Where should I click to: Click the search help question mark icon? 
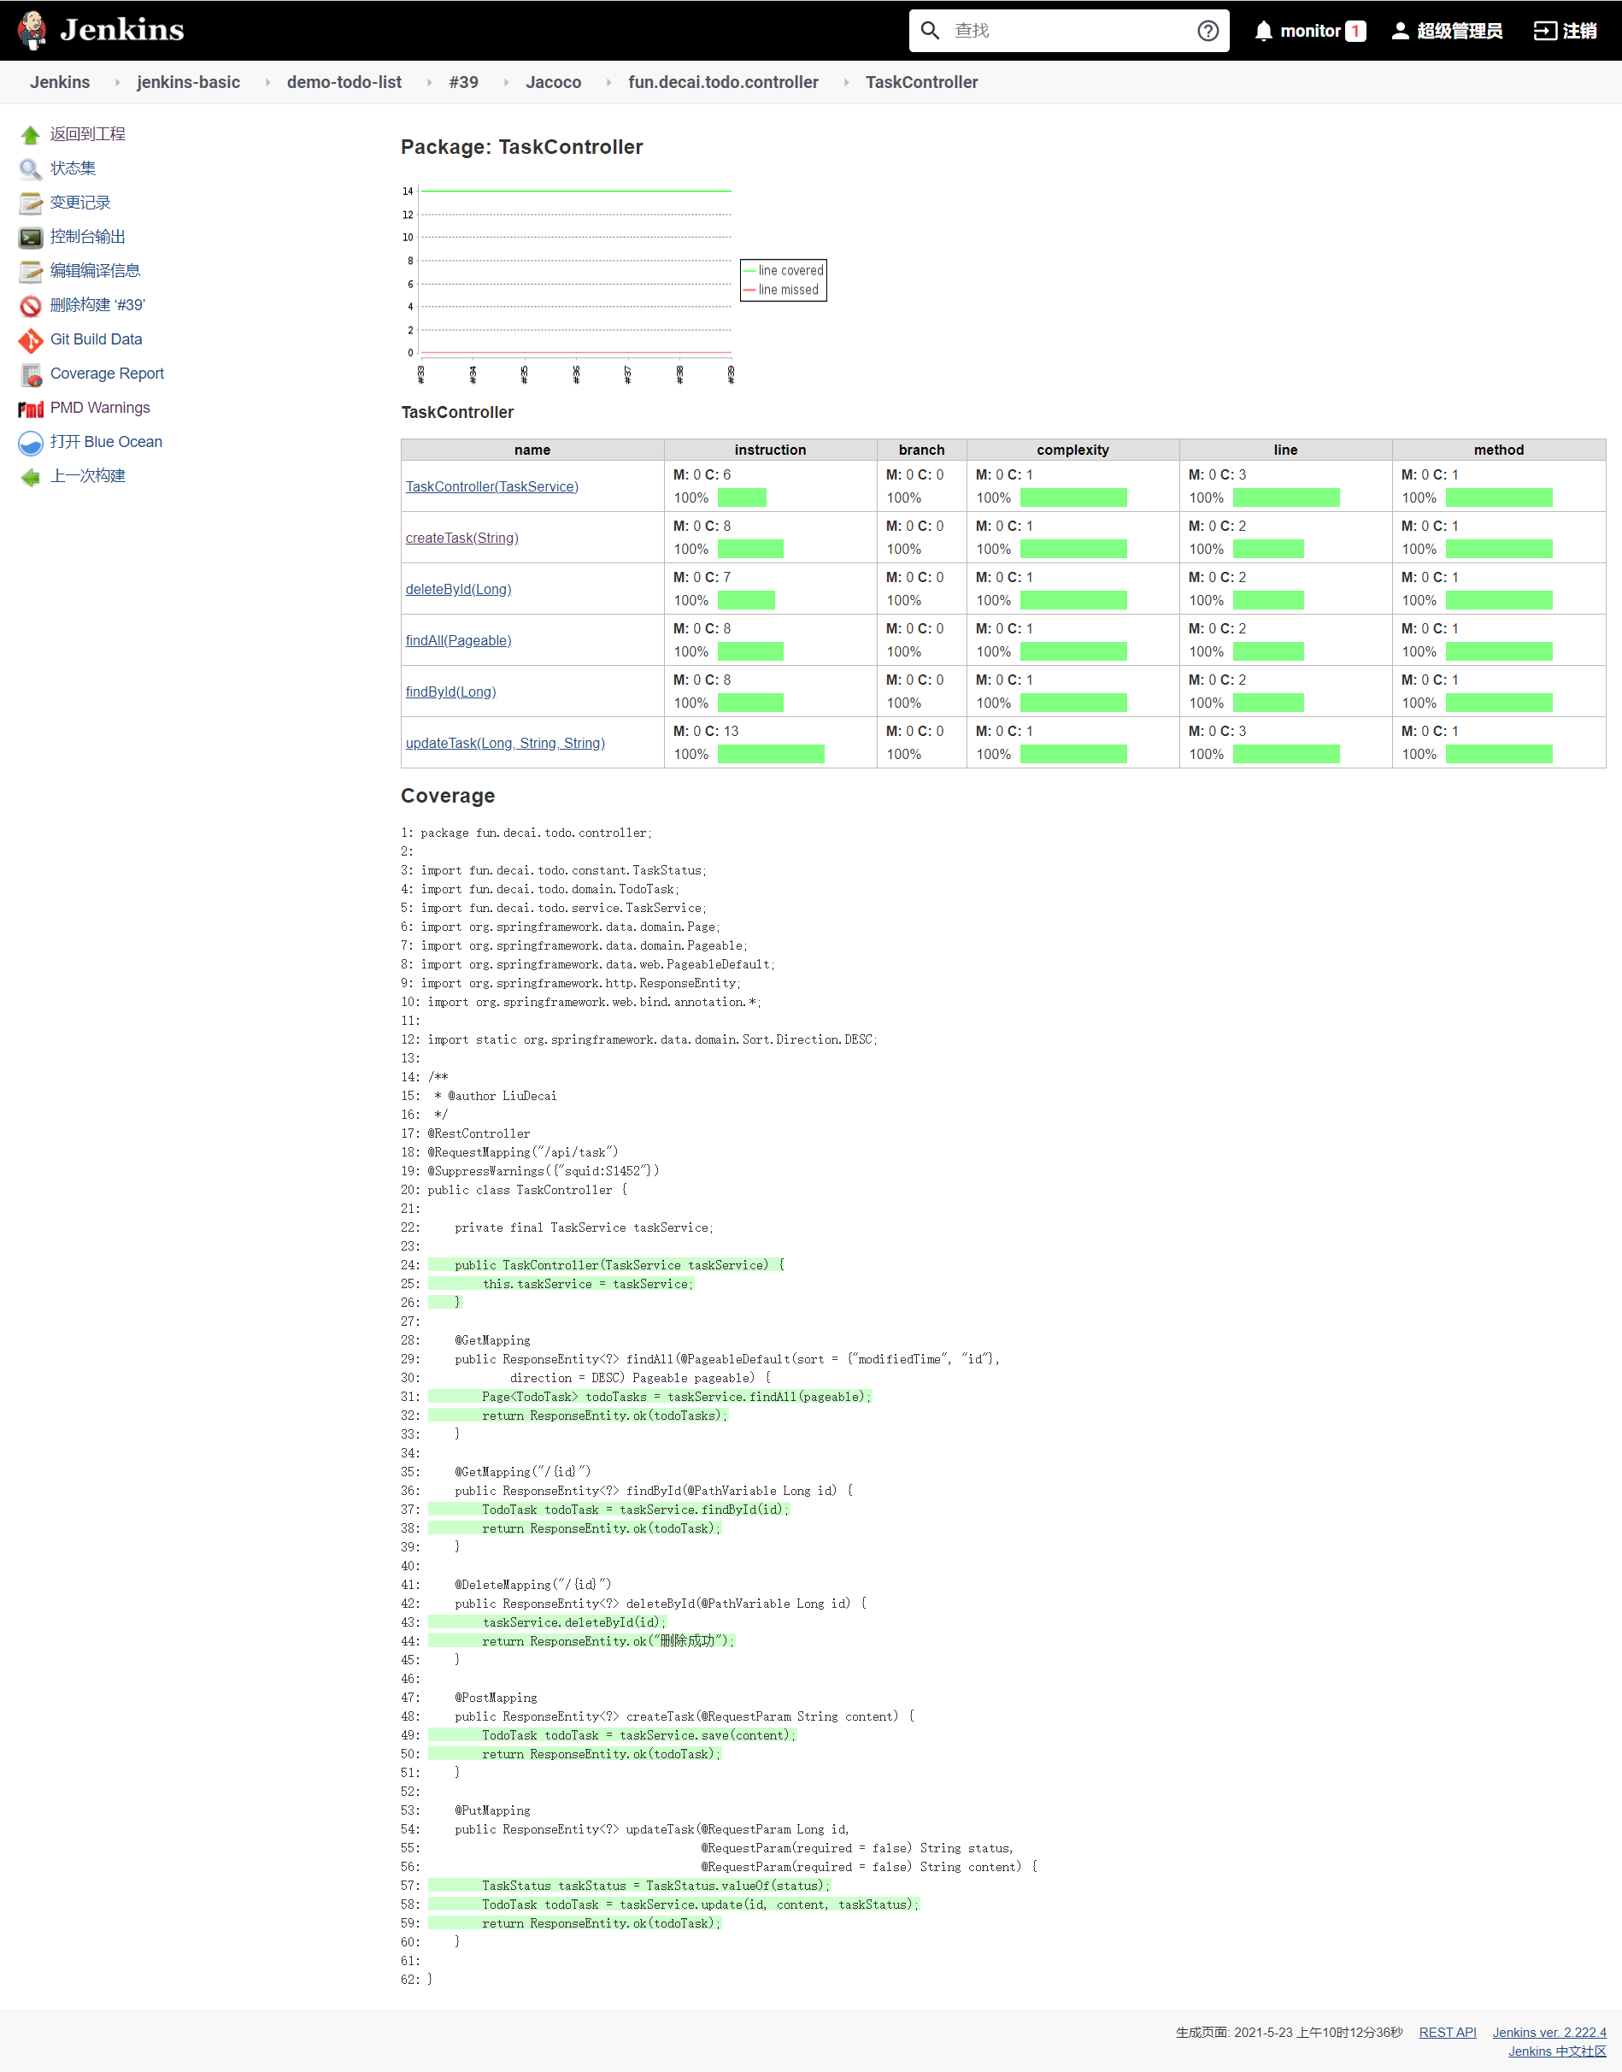coord(1208,29)
